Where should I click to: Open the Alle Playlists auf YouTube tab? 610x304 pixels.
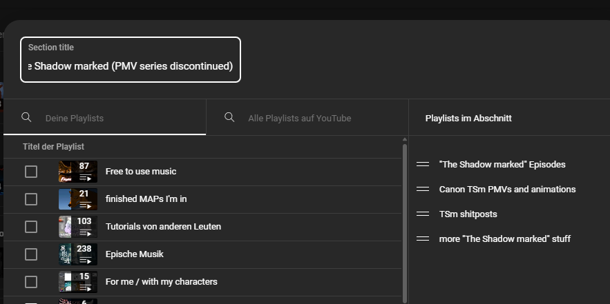coord(307,118)
